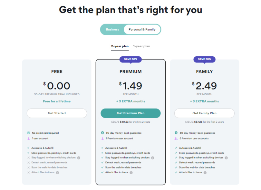This screenshot has width=261, height=190.
Task: Click the no credit card icon in Free plan
Action: (x=28, y=133)
